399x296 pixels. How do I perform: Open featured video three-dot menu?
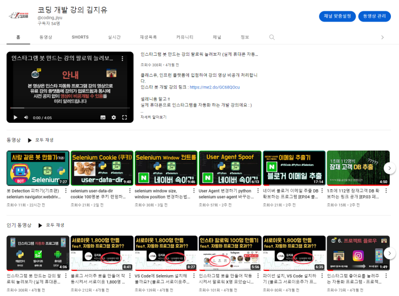[122, 58]
